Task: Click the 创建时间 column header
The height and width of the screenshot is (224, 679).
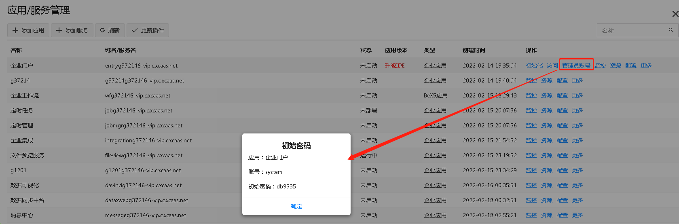Action: (x=474, y=50)
